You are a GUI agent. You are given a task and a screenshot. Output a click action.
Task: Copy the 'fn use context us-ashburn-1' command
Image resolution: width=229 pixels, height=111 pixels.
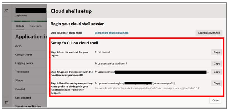point(216,64)
